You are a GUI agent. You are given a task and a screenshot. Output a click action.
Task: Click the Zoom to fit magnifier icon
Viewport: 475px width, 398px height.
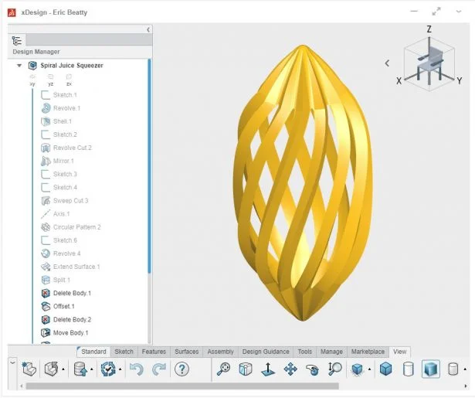223,369
